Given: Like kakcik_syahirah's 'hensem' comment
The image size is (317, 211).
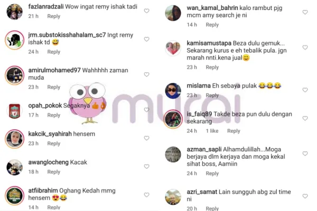Looking at the screenshot, I should pyautogui.click(x=146, y=138).
